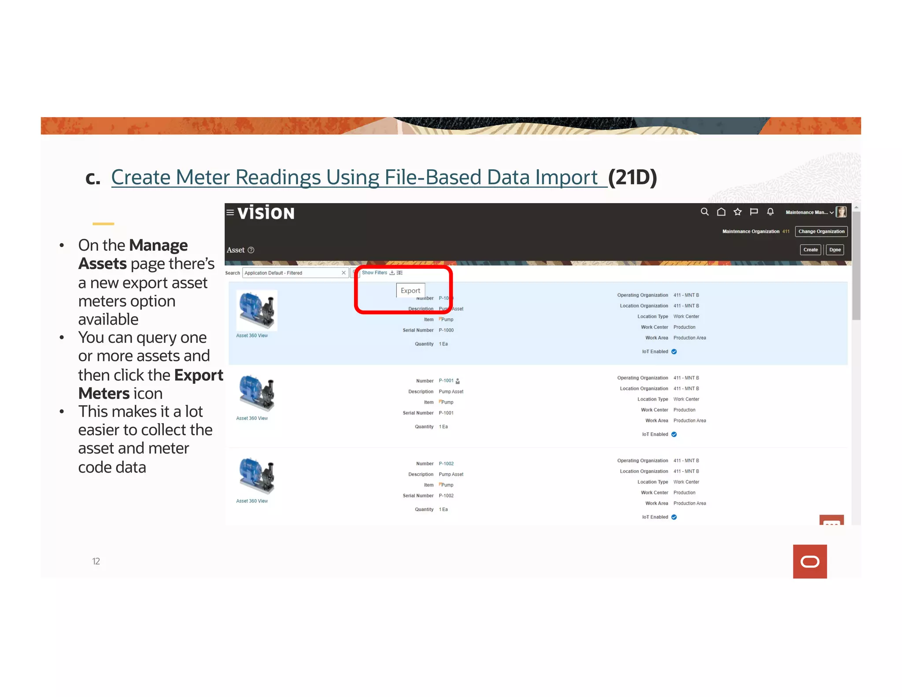Open help icon next to Asset title
This screenshot has width=902, height=697.
(251, 250)
